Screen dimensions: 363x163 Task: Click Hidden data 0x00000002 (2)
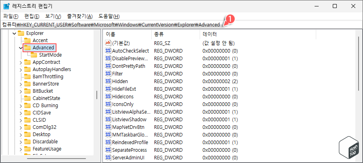point(220,81)
